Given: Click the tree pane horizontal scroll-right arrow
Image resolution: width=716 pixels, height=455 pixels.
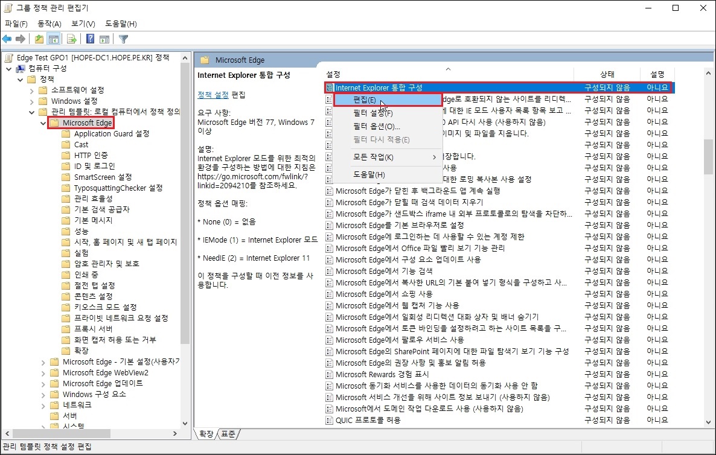Looking at the screenshot, I should (x=175, y=433).
